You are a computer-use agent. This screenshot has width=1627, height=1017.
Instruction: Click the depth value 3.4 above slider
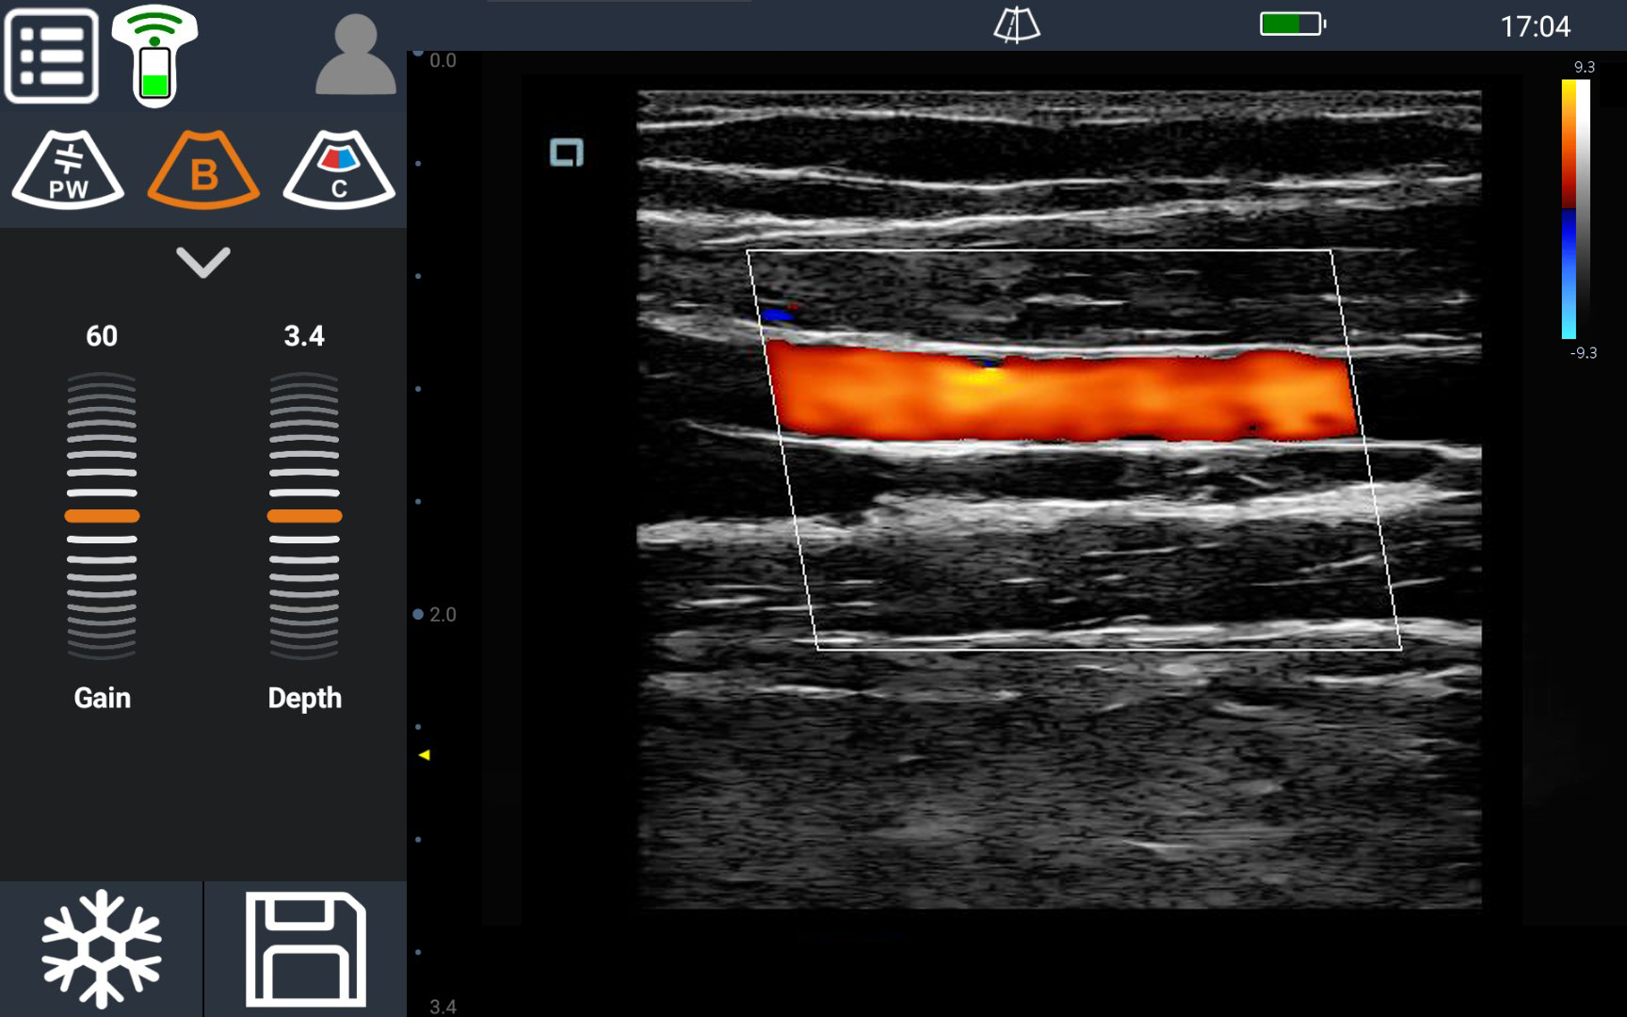(304, 336)
